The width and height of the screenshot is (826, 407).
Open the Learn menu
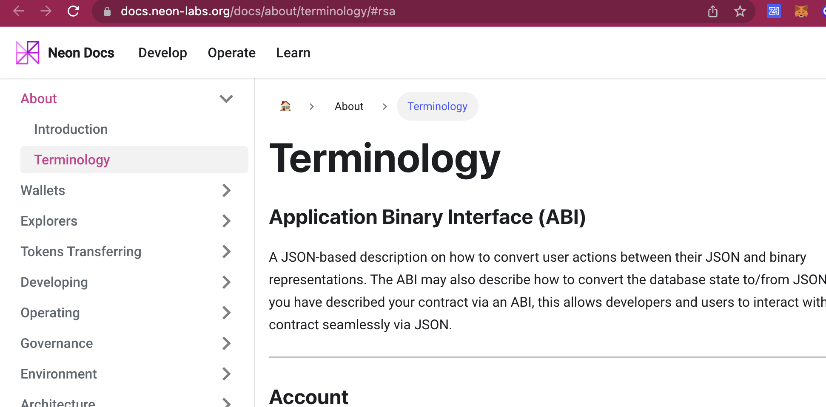coord(293,53)
